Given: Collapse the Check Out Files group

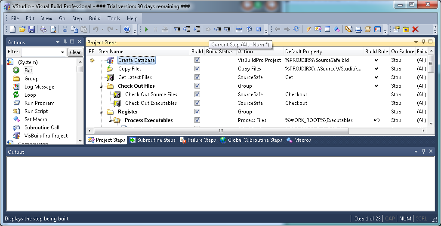Looking at the screenshot, I should pyautogui.click(x=101, y=86).
